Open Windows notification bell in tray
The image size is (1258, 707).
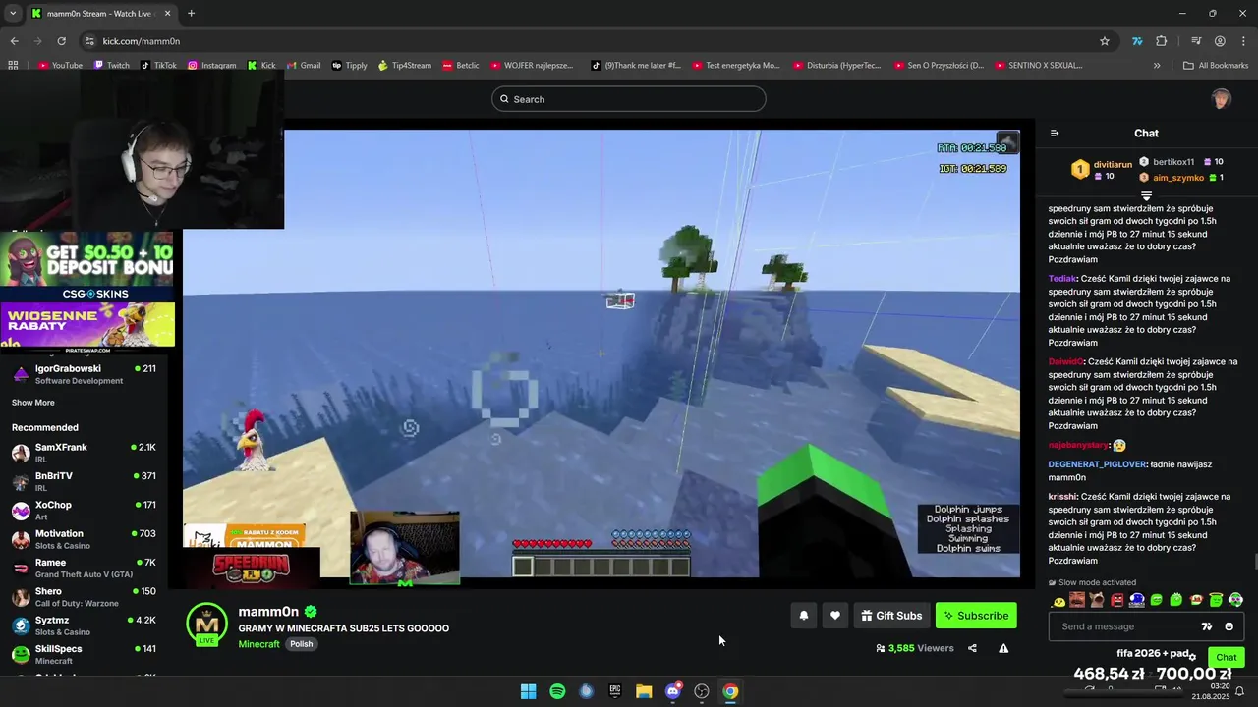click(1238, 691)
